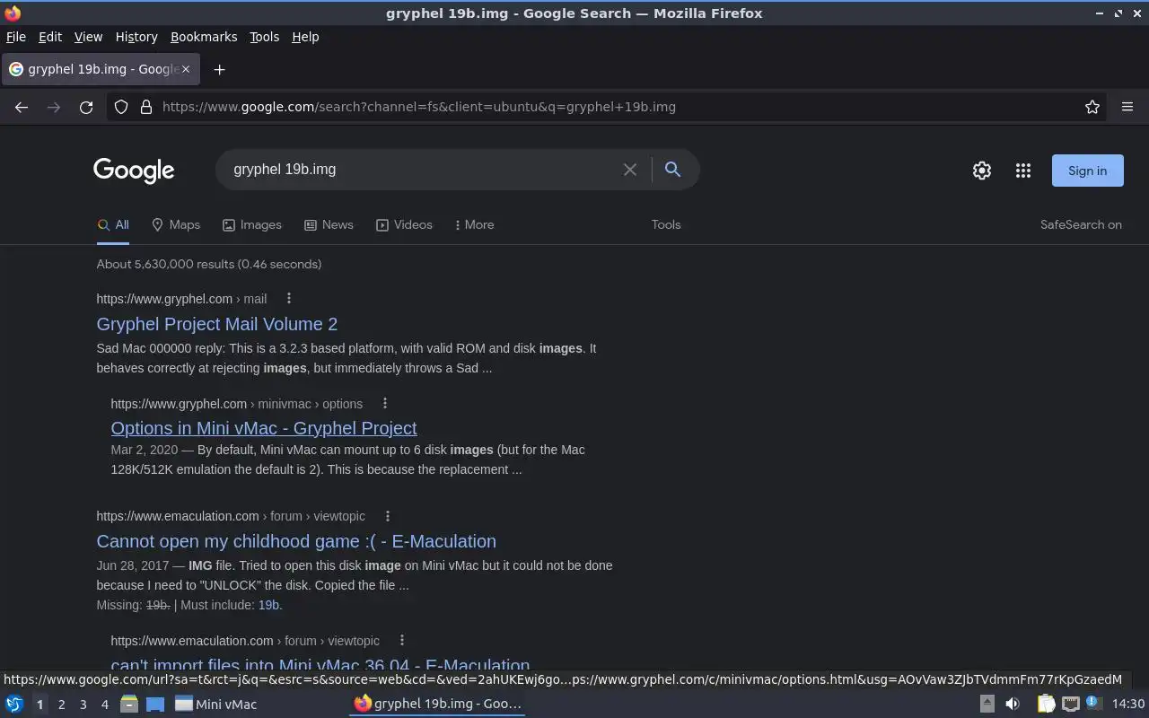Open a new browser tab
This screenshot has height=718, width=1149.
tap(219, 69)
